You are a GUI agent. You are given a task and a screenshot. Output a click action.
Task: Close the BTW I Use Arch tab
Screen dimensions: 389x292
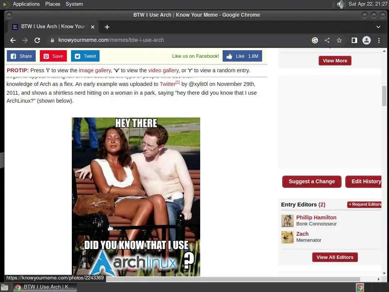(93, 27)
